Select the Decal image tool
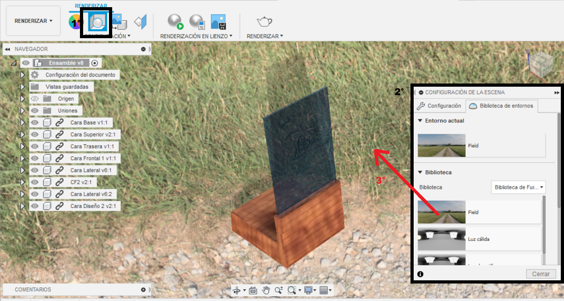 119,22
